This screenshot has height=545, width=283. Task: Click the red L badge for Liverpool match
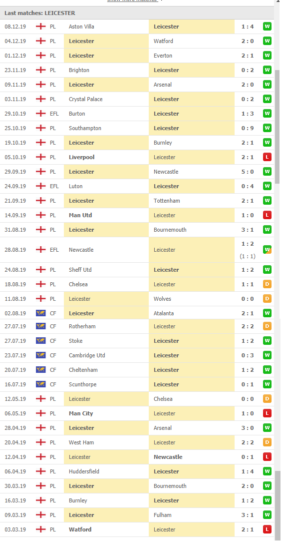pyautogui.click(x=267, y=157)
